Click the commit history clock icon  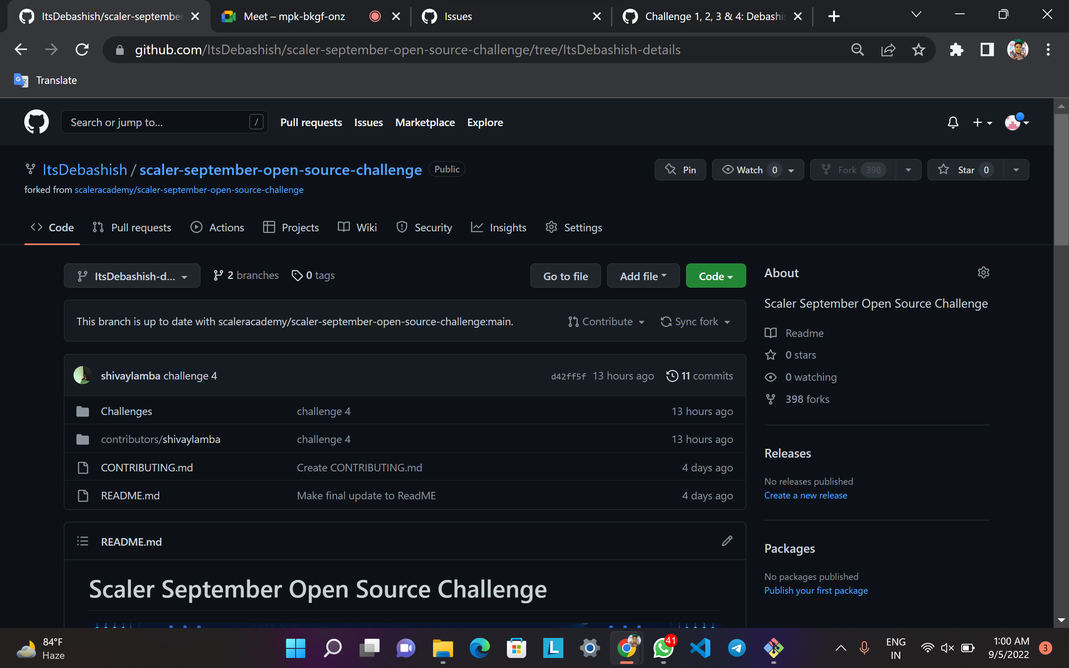click(x=672, y=375)
